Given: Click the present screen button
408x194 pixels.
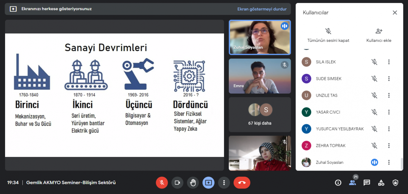Looking at the screenshot, I should (x=208, y=183).
